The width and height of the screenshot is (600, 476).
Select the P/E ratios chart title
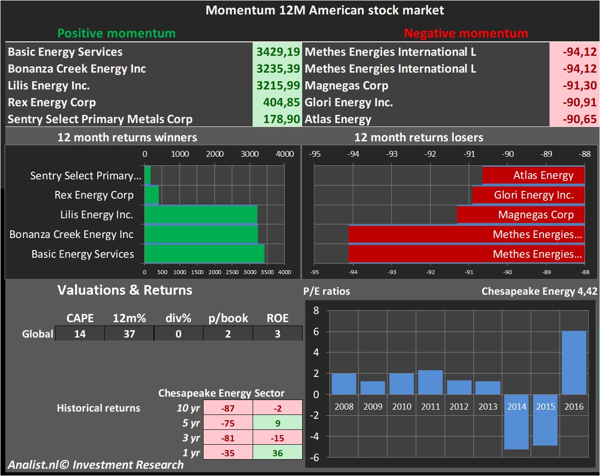(327, 291)
